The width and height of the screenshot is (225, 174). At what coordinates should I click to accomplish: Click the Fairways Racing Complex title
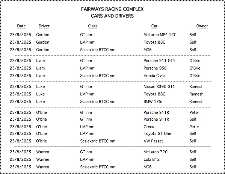tap(112, 9)
